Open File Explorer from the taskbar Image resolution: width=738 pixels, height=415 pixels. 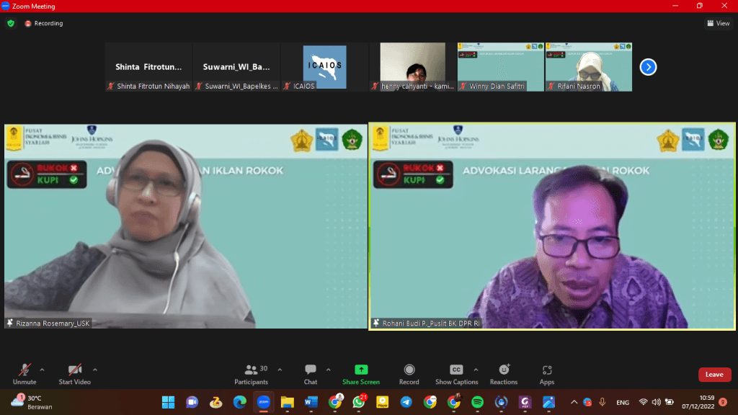pos(287,402)
